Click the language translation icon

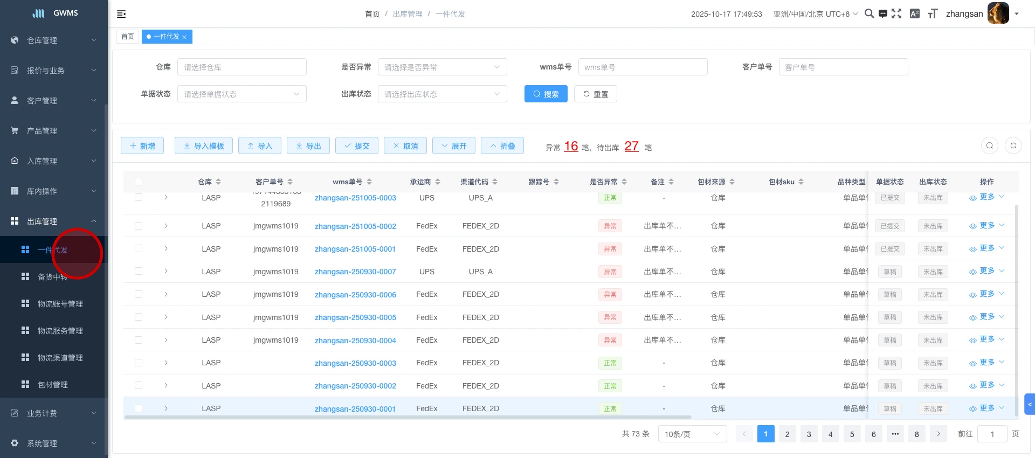pos(915,14)
